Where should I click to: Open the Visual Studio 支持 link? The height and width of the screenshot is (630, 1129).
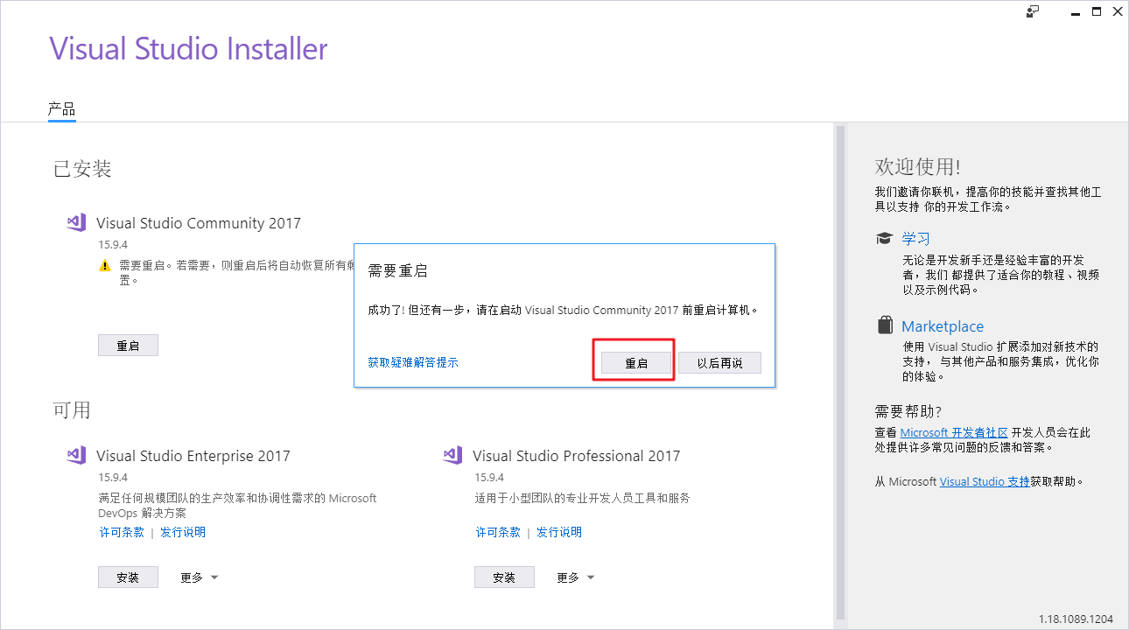[985, 481]
